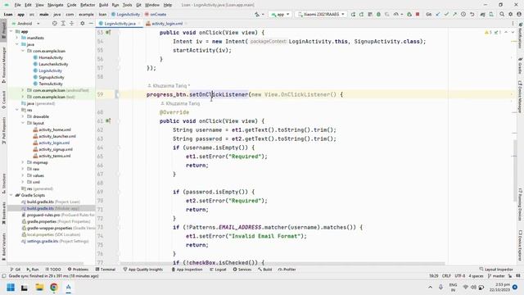The height and width of the screenshot is (295, 524).
Task: Click the make project hammer icon
Action: 257,15
